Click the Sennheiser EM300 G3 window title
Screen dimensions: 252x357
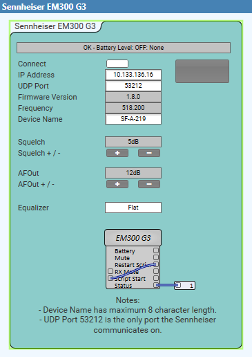tap(44, 6)
